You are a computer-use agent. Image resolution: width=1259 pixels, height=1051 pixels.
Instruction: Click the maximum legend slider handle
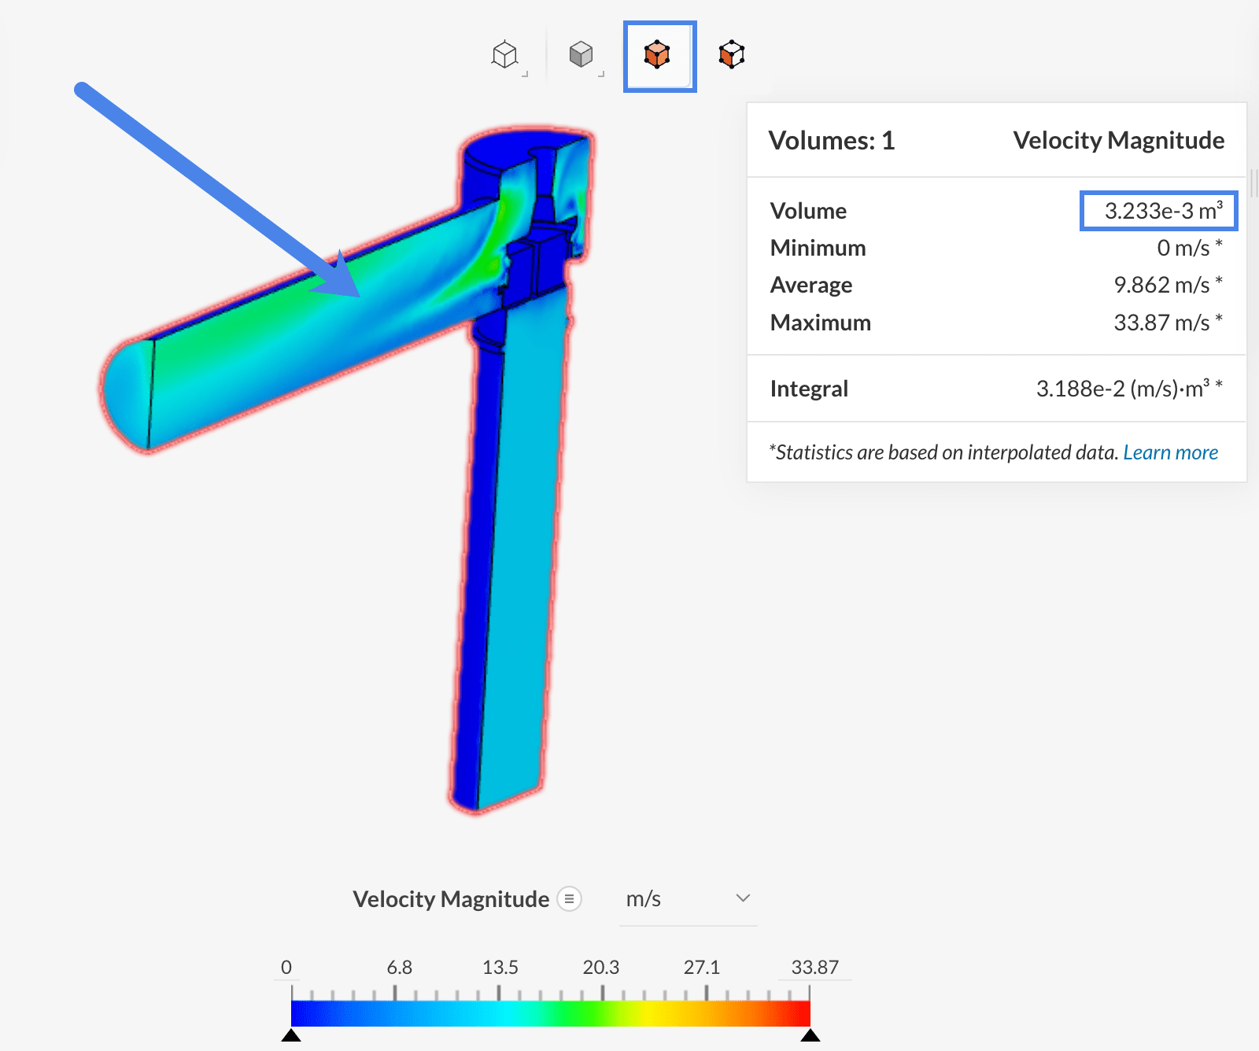pyautogui.click(x=810, y=1035)
